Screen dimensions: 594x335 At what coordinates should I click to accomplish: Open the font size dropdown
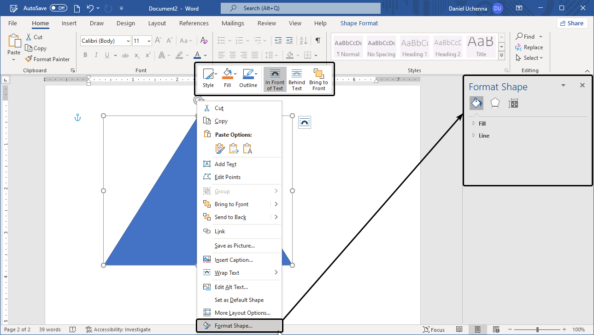[x=148, y=40]
